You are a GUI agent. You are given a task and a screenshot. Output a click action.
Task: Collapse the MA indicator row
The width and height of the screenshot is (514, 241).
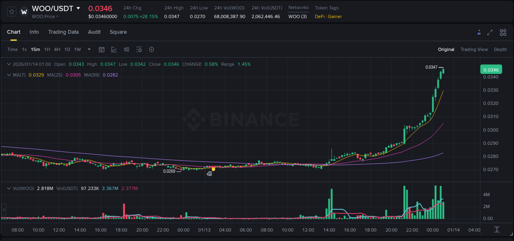point(8,75)
